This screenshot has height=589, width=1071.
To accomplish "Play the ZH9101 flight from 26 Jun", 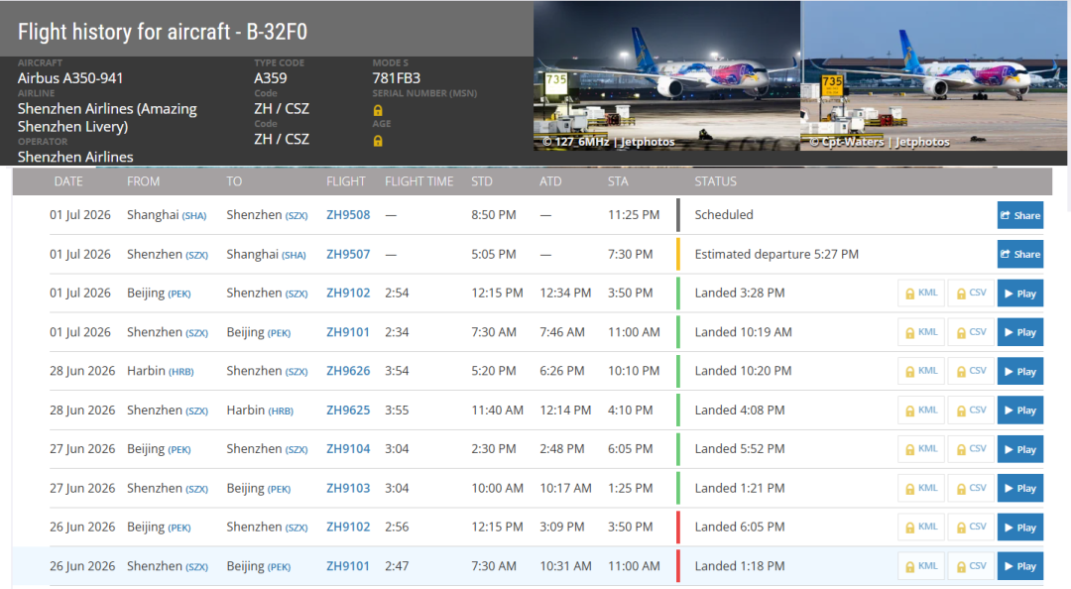I will tap(1019, 566).
